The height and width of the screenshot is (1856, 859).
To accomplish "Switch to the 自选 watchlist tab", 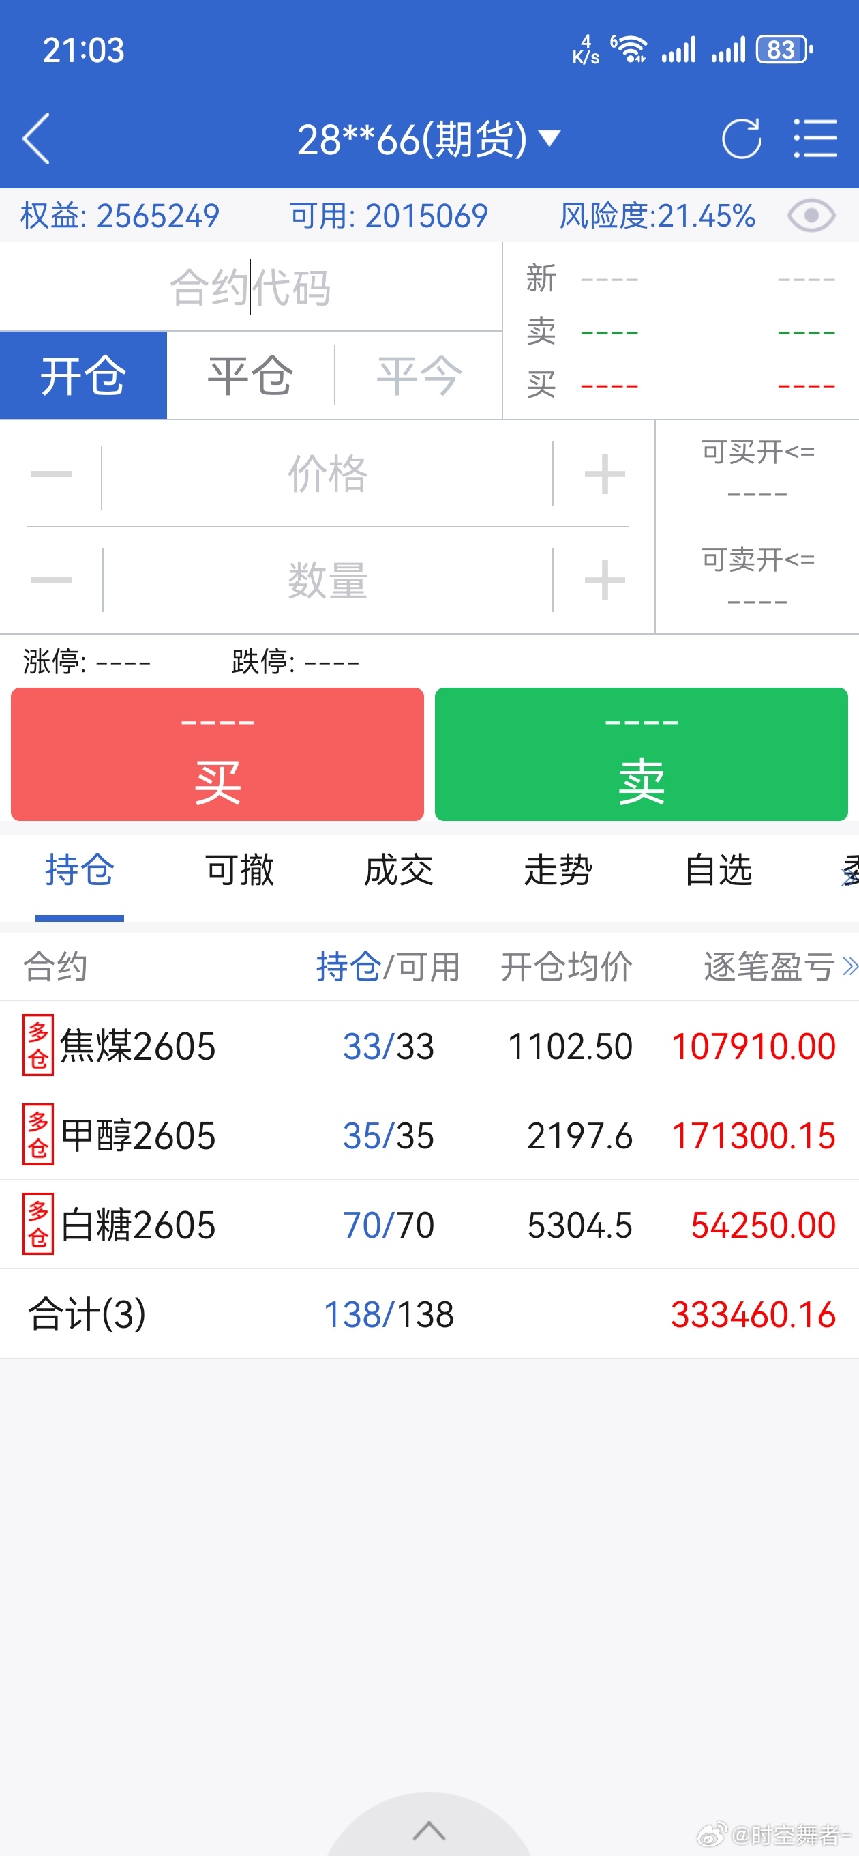I will [719, 871].
